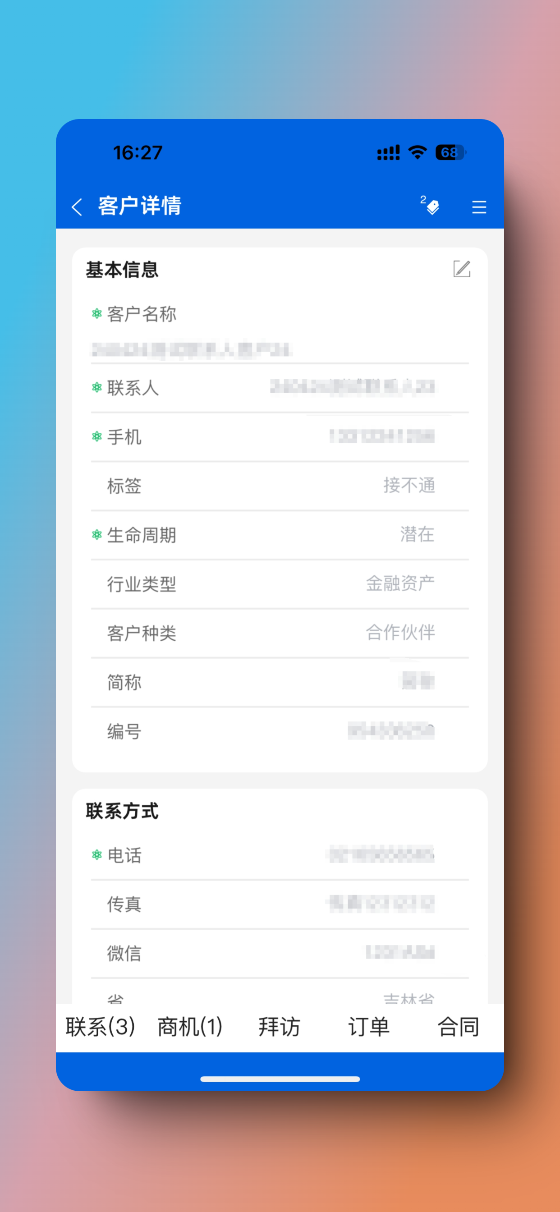The width and height of the screenshot is (560, 1212).
Task: Open the tag icon with badge 2
Action: pos(430,205)
